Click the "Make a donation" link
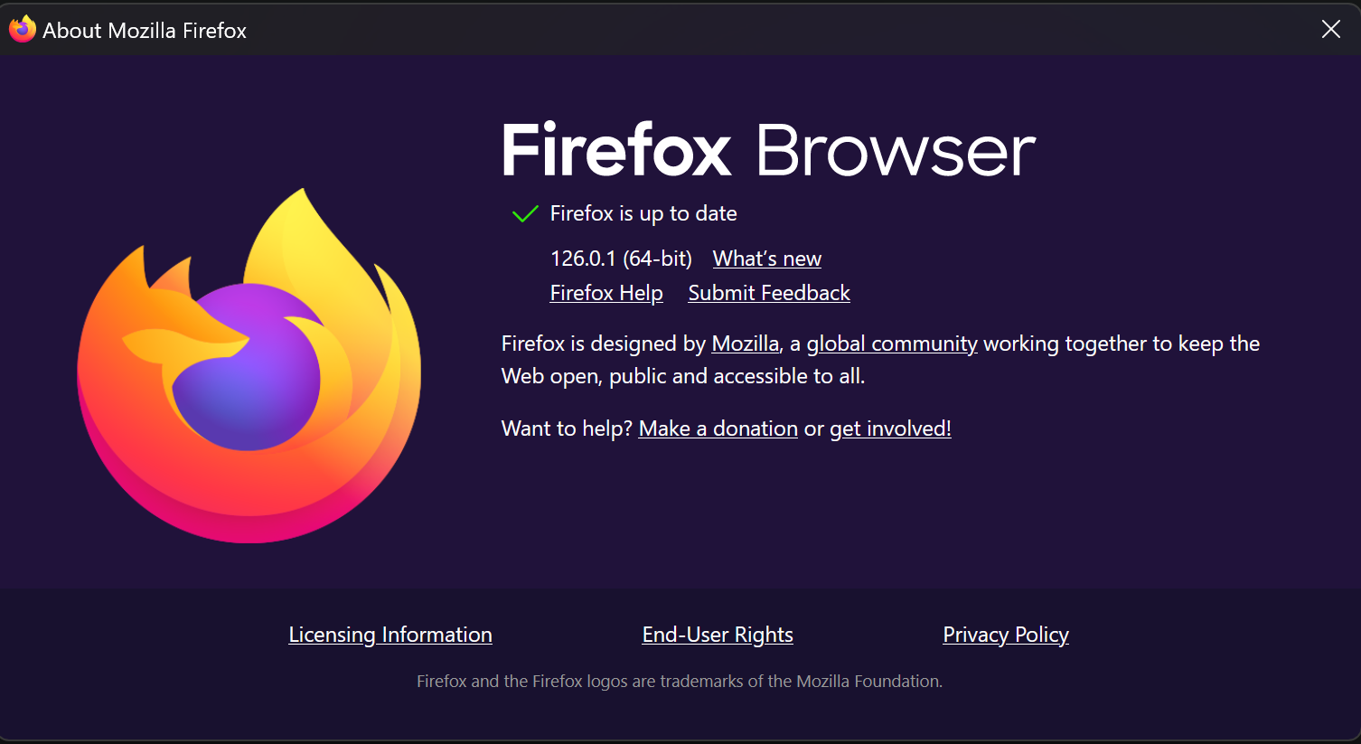Viewport: 1361px width, 744px height. (x=718, y=429)
